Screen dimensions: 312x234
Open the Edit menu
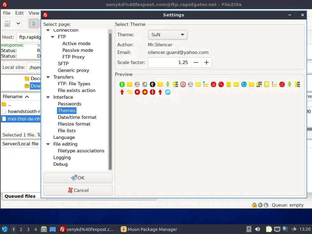[x=19, y=13]
